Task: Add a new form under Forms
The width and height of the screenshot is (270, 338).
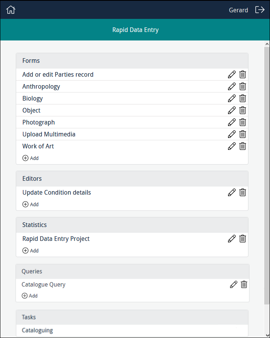Action: pyautogui.click(x=30, y=158)
